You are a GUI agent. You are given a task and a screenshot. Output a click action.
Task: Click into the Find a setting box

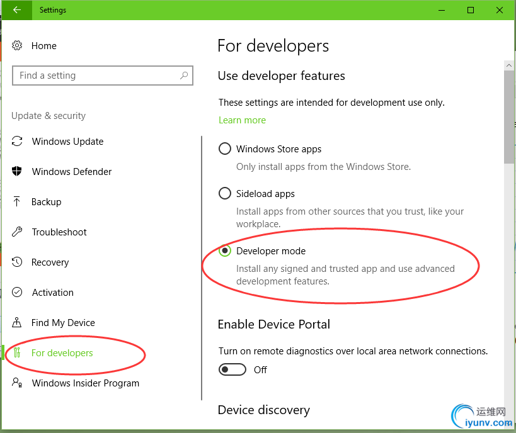(x=102, y=76)
